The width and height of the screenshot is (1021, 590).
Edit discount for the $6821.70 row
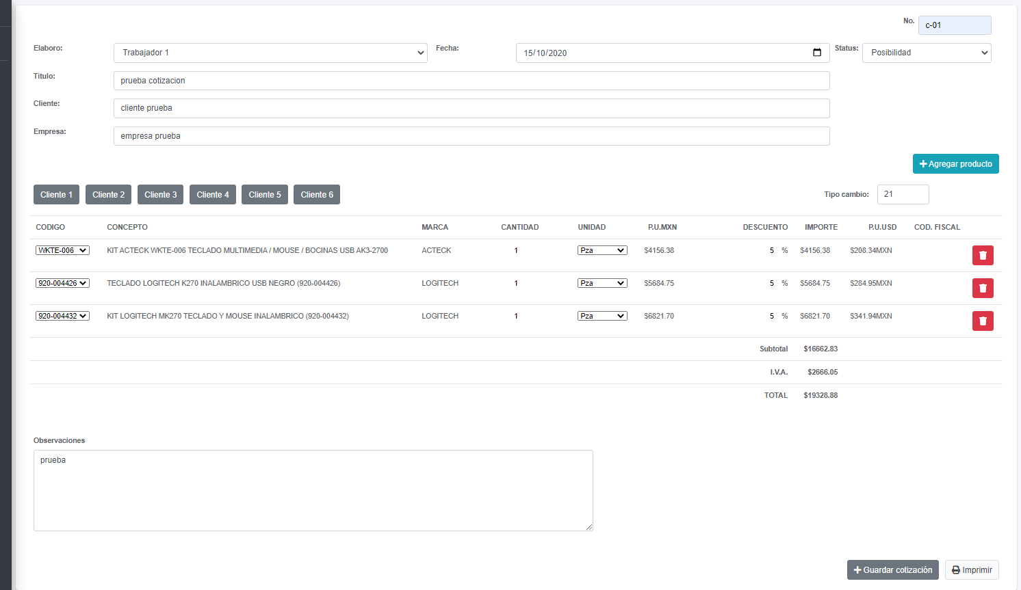point(771,316)
